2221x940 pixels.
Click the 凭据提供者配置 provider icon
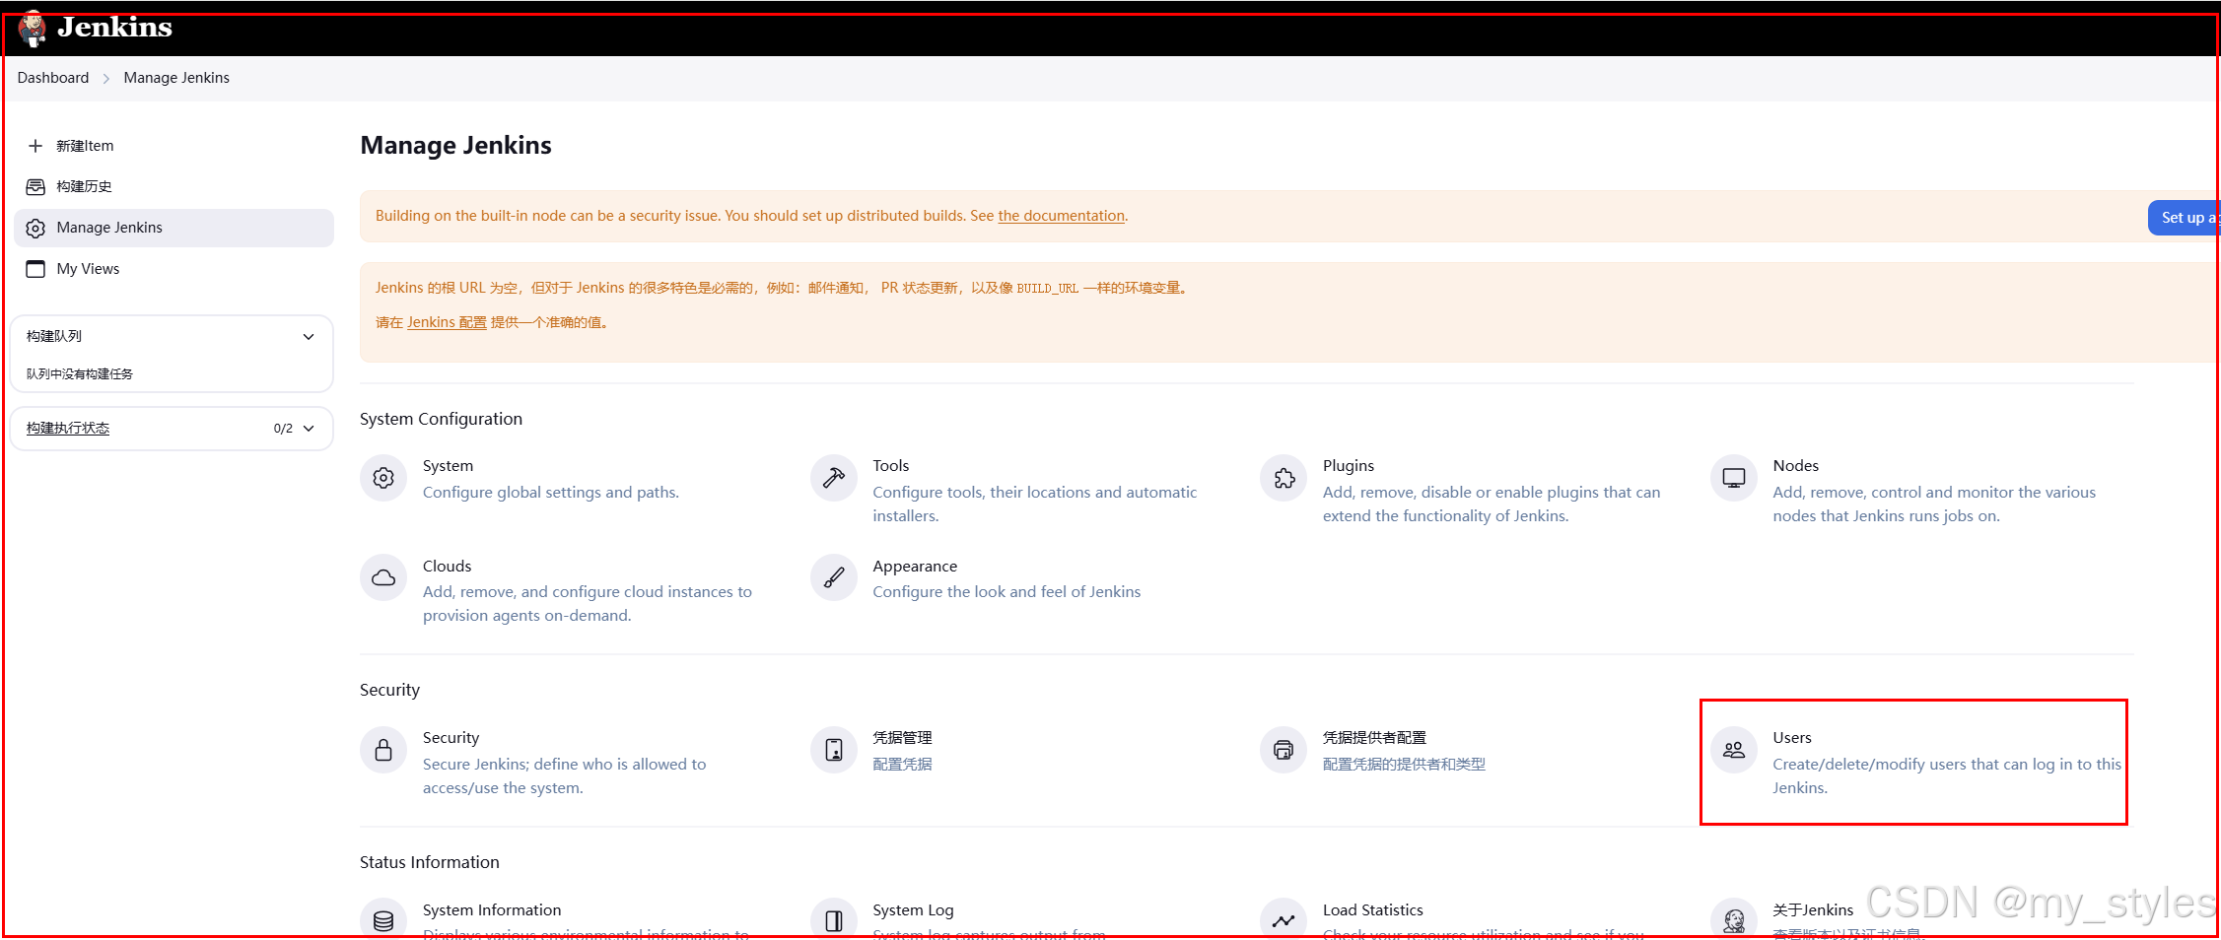tap(1284, 750)
